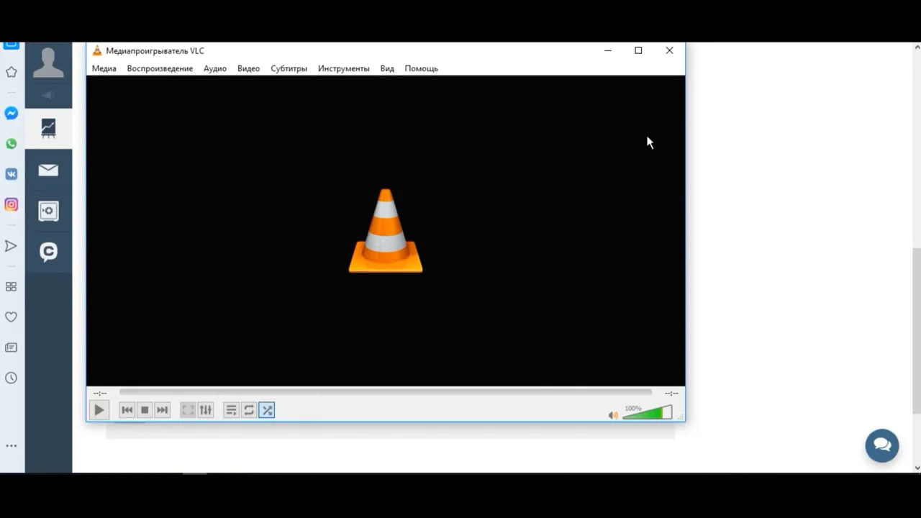Open the C chat bubble panel icon
This screenshot has width=921, height=518.
[x=48, y=252]
